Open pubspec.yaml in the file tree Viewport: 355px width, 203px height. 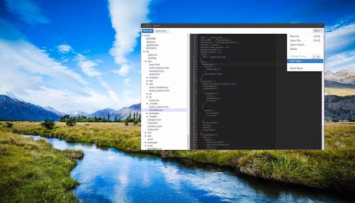pyautogui.click(x=155, y=126)
